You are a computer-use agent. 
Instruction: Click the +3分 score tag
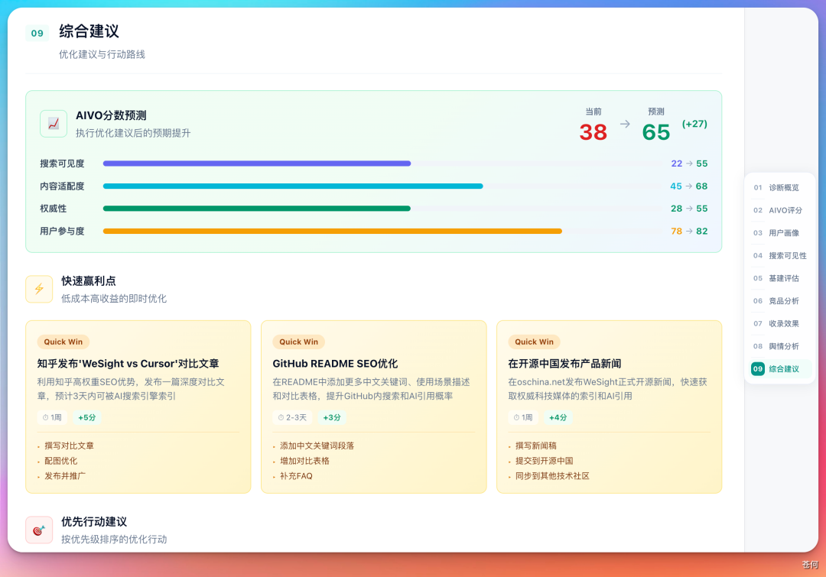click(x=332, y=417)
